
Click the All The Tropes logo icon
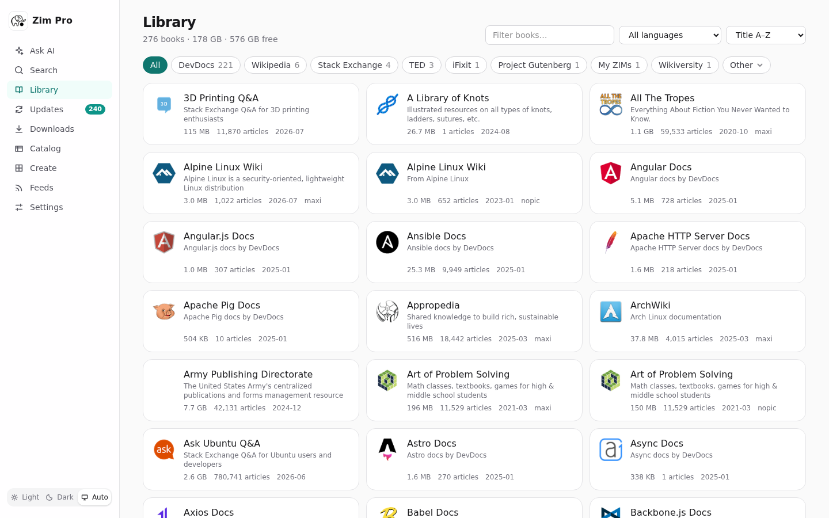[611, 104]
